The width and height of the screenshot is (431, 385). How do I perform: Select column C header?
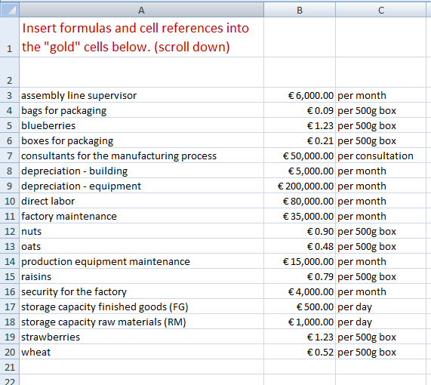380,10
